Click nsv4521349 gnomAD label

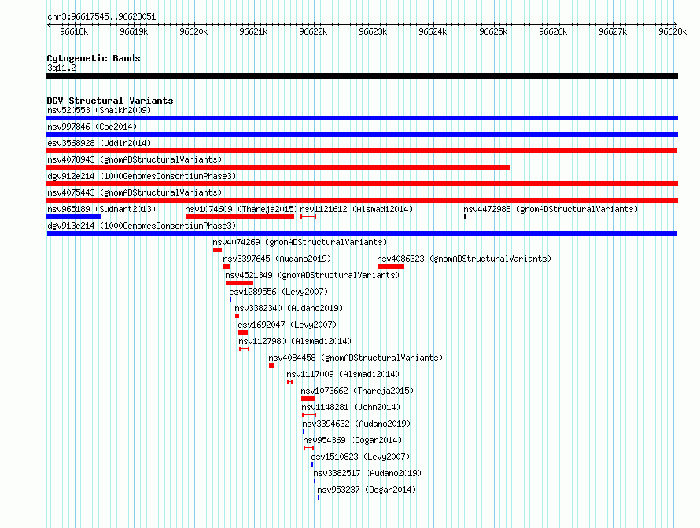point(312,275)
